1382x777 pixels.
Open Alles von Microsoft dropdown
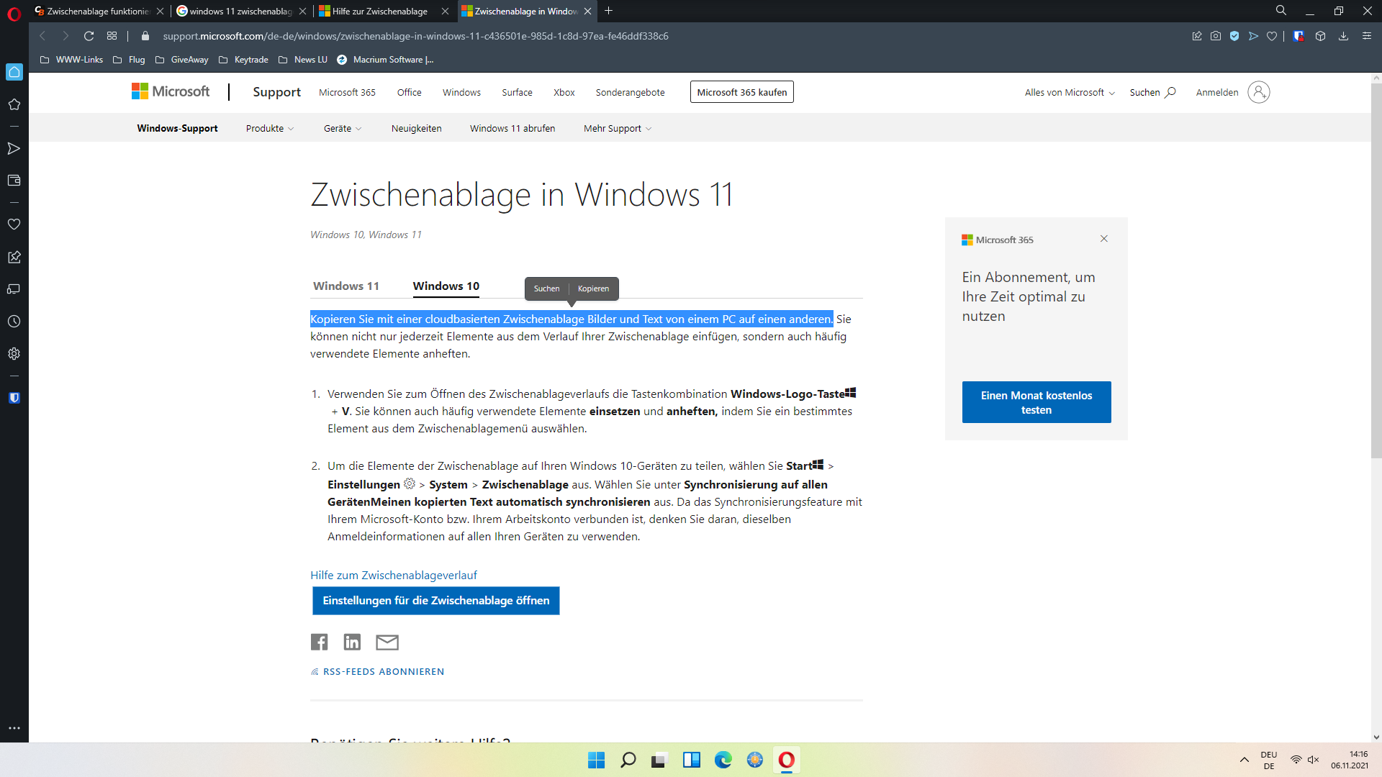pyautogui.click(x=1069, y=93)
